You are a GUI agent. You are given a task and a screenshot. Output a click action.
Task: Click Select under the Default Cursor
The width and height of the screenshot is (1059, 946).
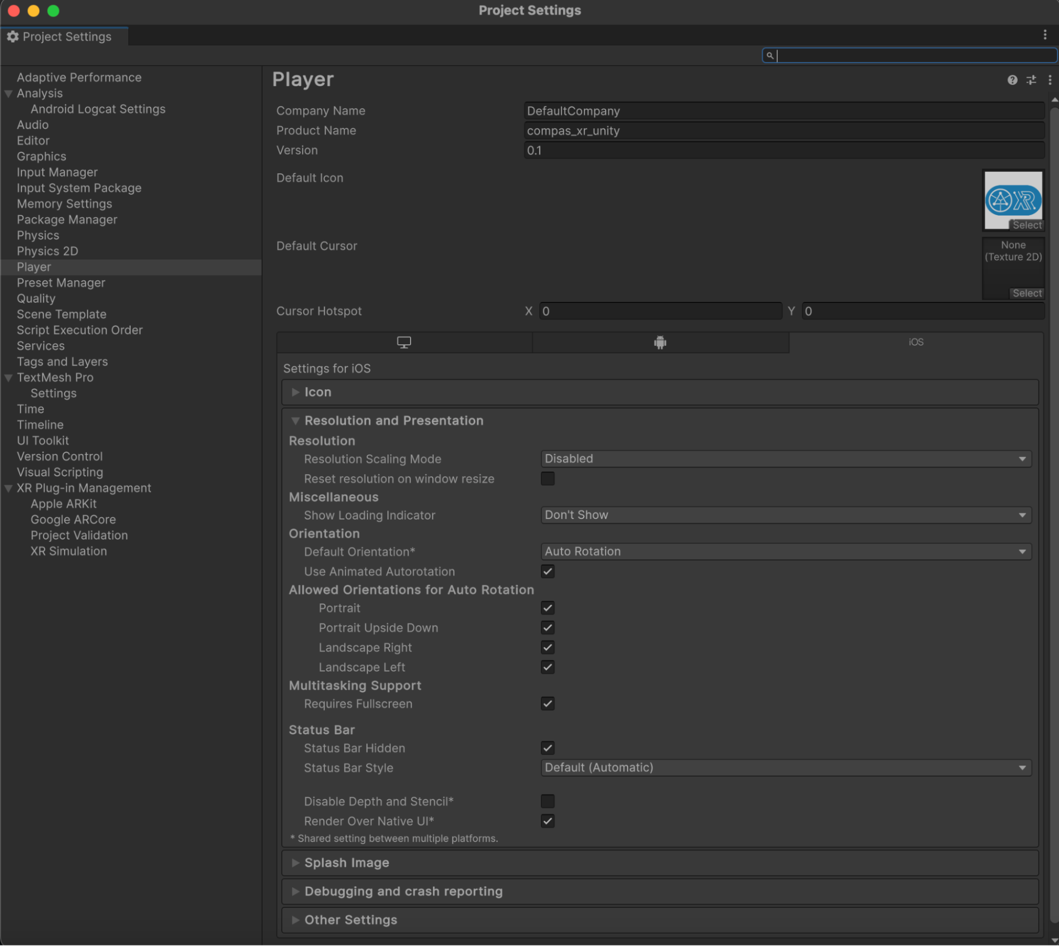[1027, 293]
